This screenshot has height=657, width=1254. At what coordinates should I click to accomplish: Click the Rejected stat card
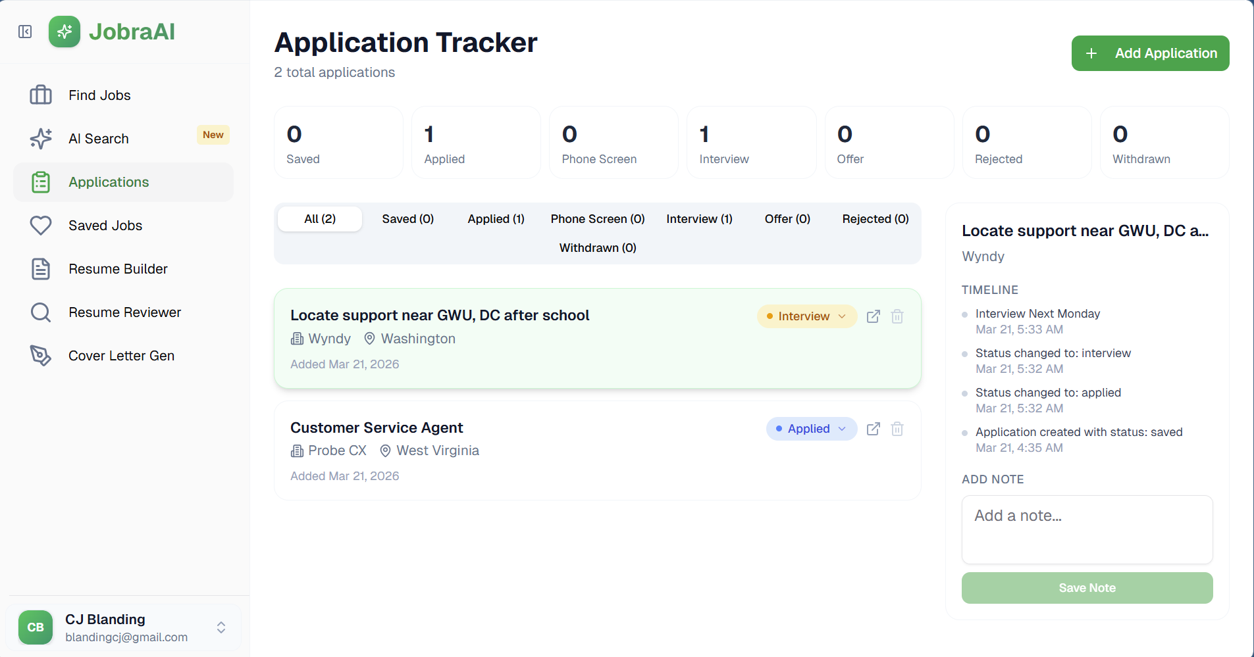pyautogui.click(x=1027, y=143)
